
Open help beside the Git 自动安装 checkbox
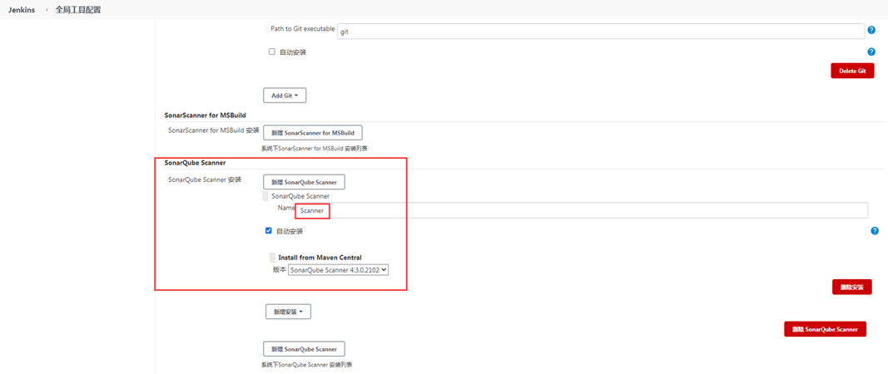[x=871, y=52]
